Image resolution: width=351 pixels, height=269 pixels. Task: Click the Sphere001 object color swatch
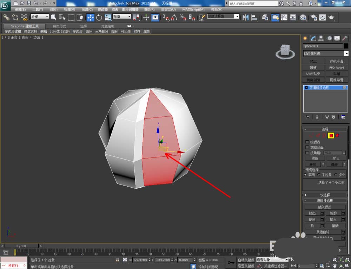click(346, 46)
